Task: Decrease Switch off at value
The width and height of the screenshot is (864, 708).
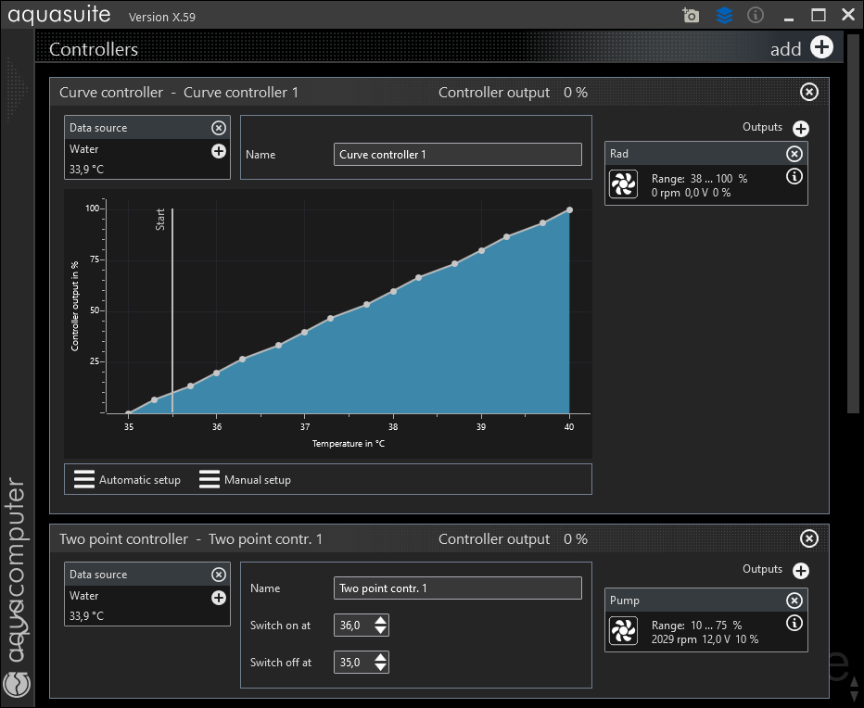Action: pyautogui.click(x=380, y=667)
